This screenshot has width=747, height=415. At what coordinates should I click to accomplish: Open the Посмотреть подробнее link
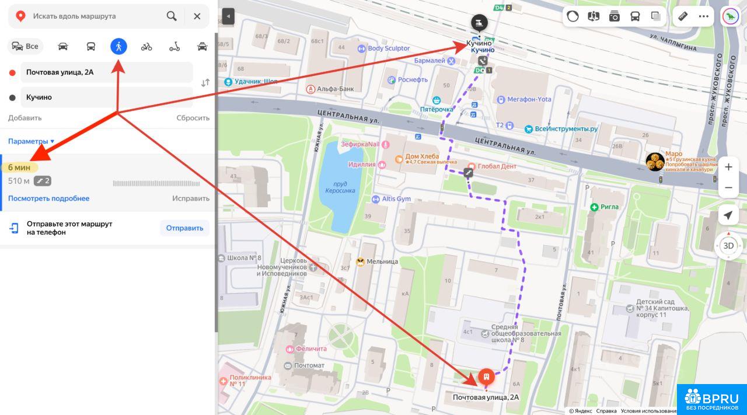[x=48, y=198]
